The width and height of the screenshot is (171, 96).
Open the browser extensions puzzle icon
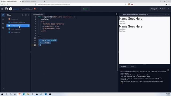point(166,4)
